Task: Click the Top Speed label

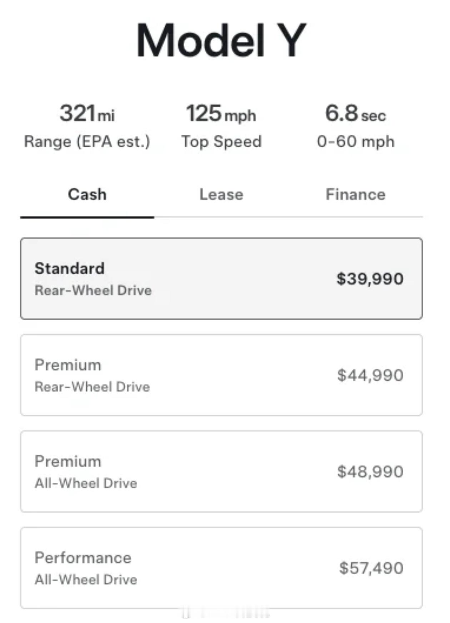Action: pyautogui.click(x=221, y=142)
